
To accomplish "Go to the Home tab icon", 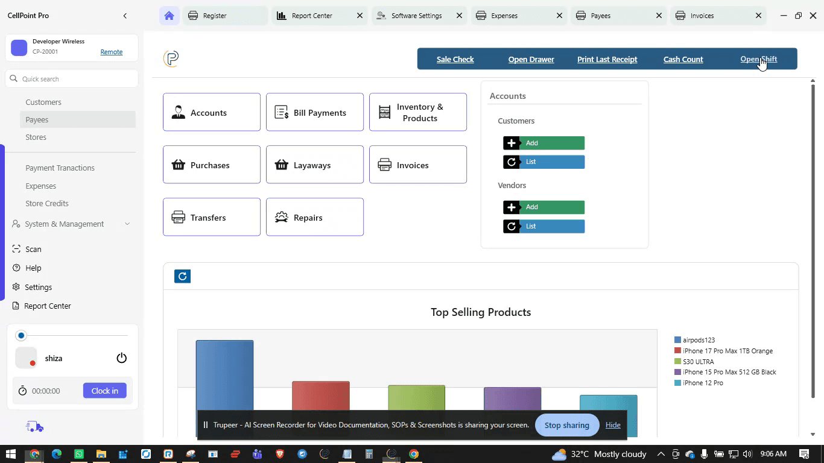I will coord(169,16).
